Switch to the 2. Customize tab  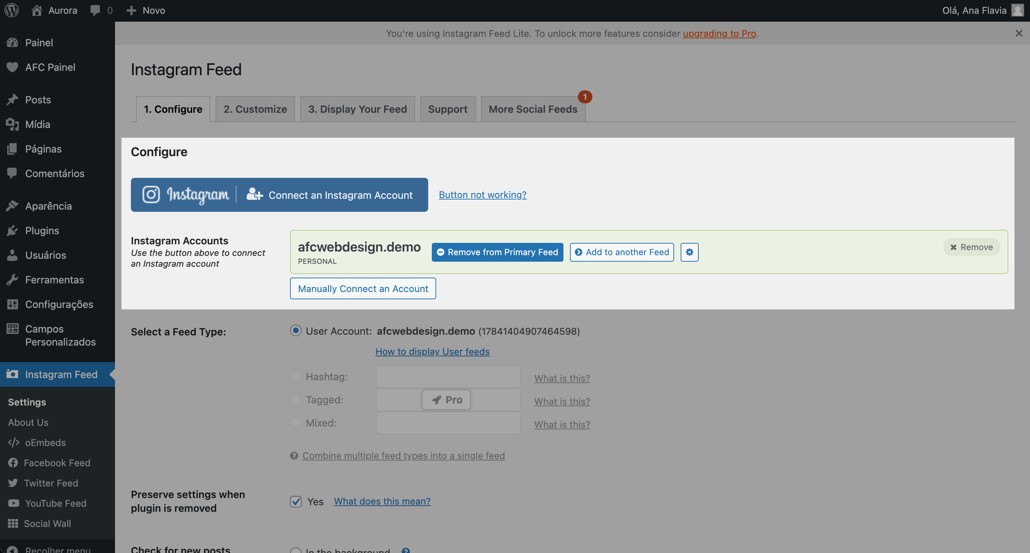tap(255, 109)
